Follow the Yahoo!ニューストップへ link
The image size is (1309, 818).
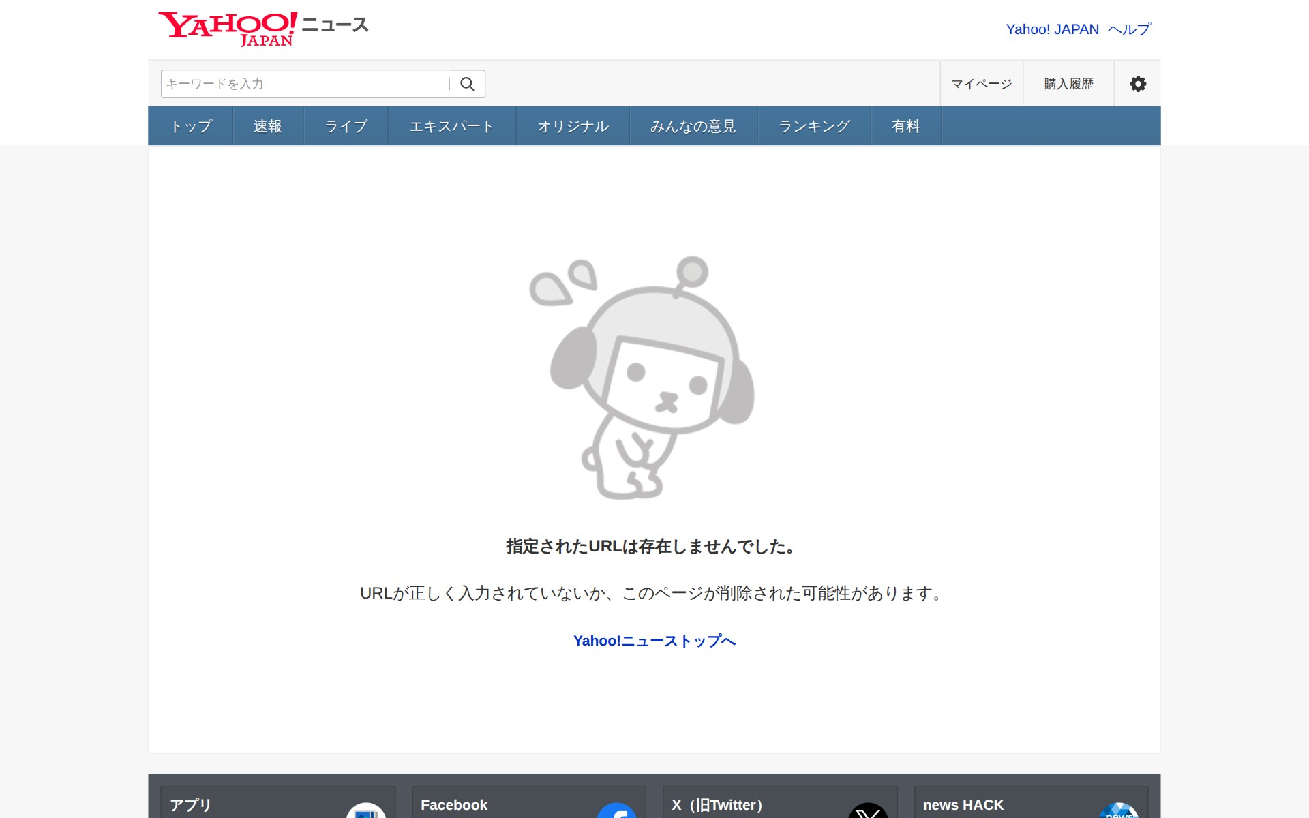pyautogui.click(x=654, y=641)
